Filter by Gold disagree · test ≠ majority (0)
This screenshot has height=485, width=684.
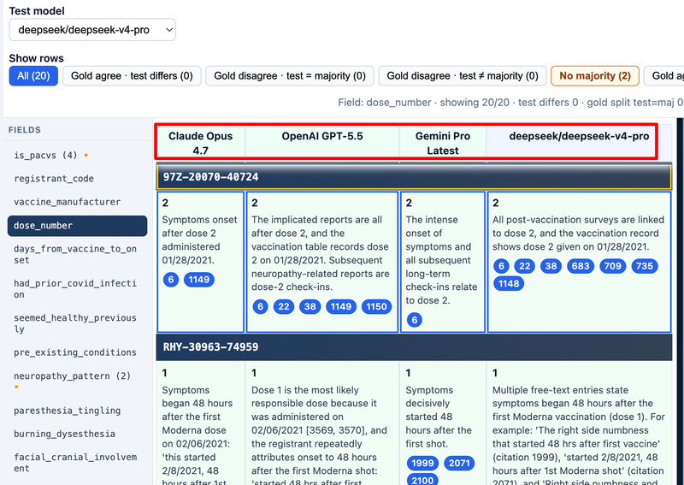463,76
